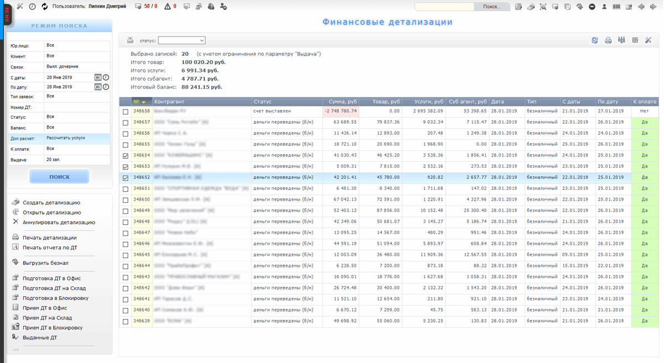Check the checkbox for row 348658
The height and width of the screenshot is (363, 664).
coord(126,112)
